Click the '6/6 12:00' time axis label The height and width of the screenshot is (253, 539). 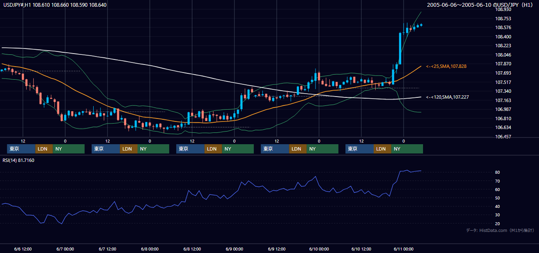pos(23,249)
